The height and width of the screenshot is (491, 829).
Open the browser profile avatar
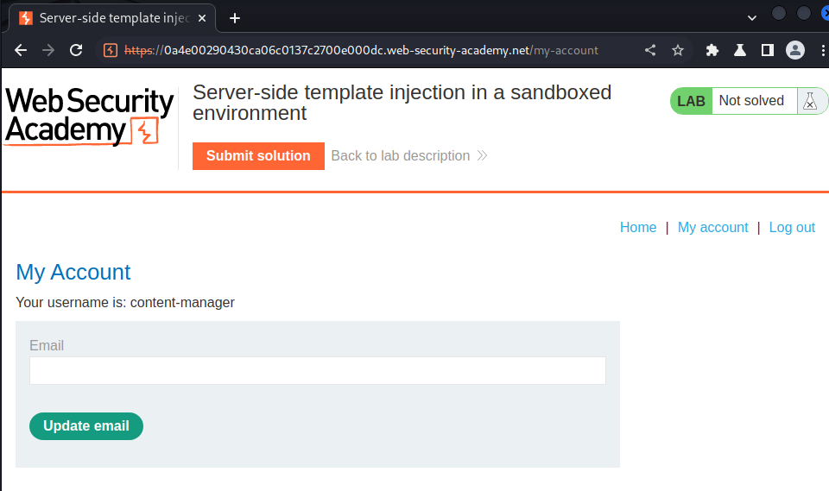795,50
